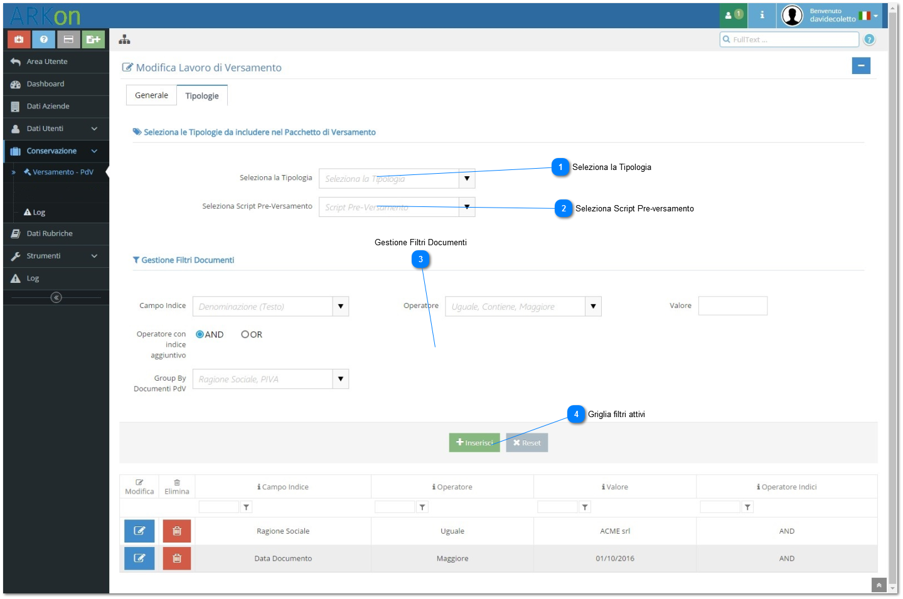Open the Group By Documenti PdV dropdown
This screenshot has width=903, height=599.
[x=340, y=379]
